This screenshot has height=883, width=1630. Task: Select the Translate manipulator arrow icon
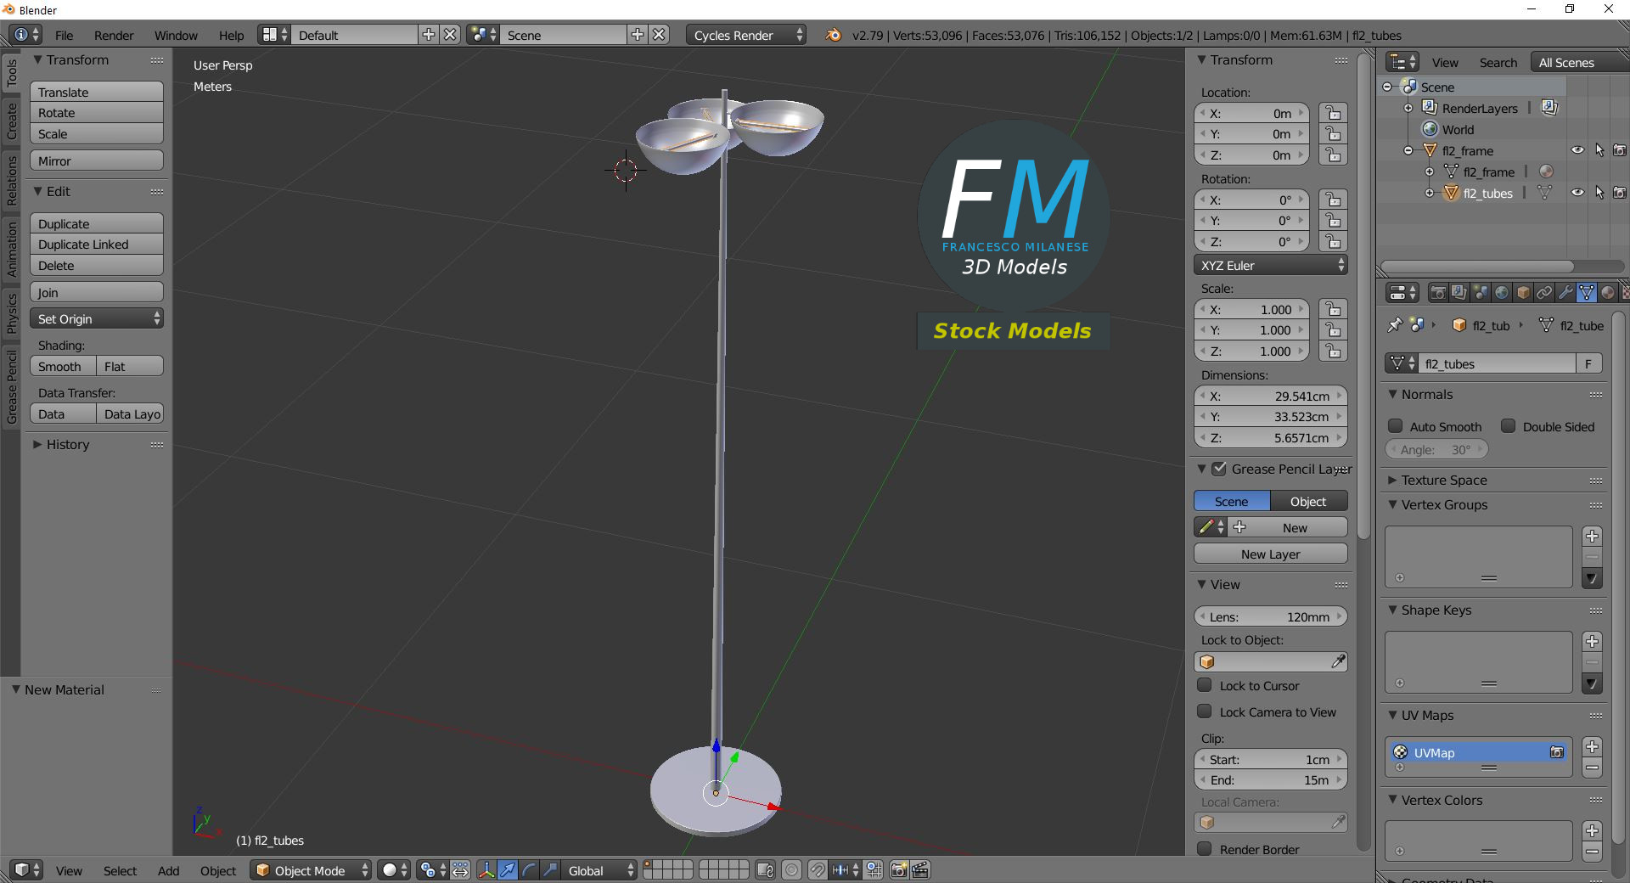[508, 870]
